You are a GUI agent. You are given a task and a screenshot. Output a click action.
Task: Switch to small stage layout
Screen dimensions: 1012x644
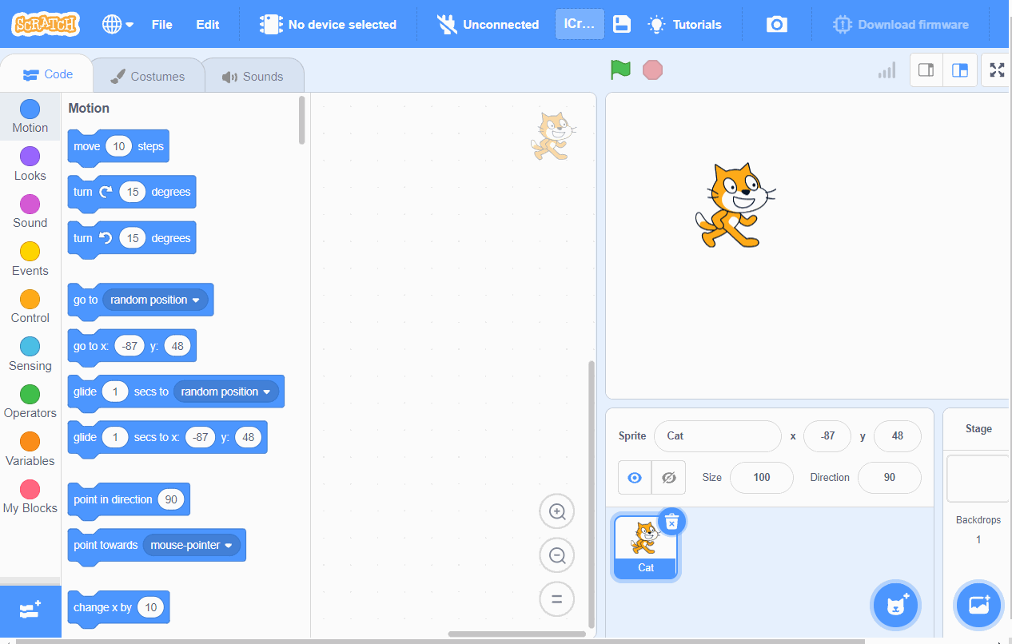pos(926,70)
